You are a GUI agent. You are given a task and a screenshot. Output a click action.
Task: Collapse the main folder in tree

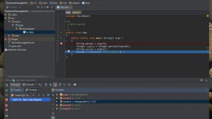[9, 21]
